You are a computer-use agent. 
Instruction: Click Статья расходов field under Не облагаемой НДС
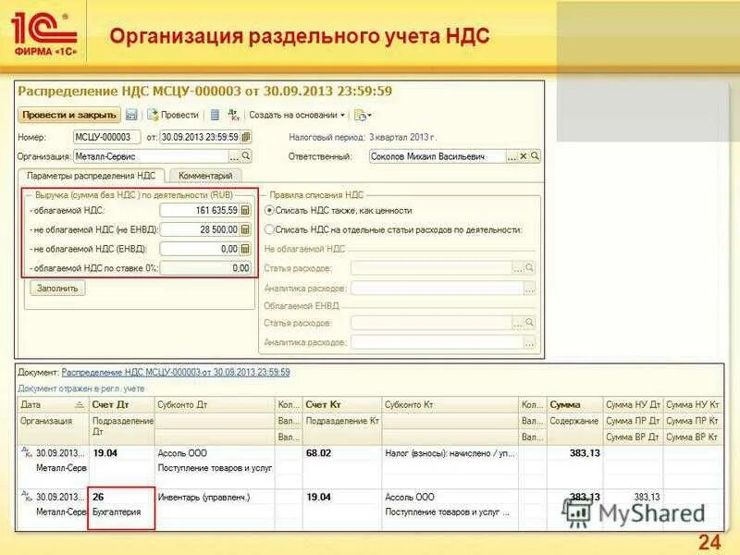point(431,268)
